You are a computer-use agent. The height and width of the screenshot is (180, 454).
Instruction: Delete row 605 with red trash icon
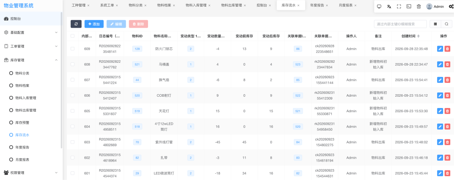tap(447, 111)
